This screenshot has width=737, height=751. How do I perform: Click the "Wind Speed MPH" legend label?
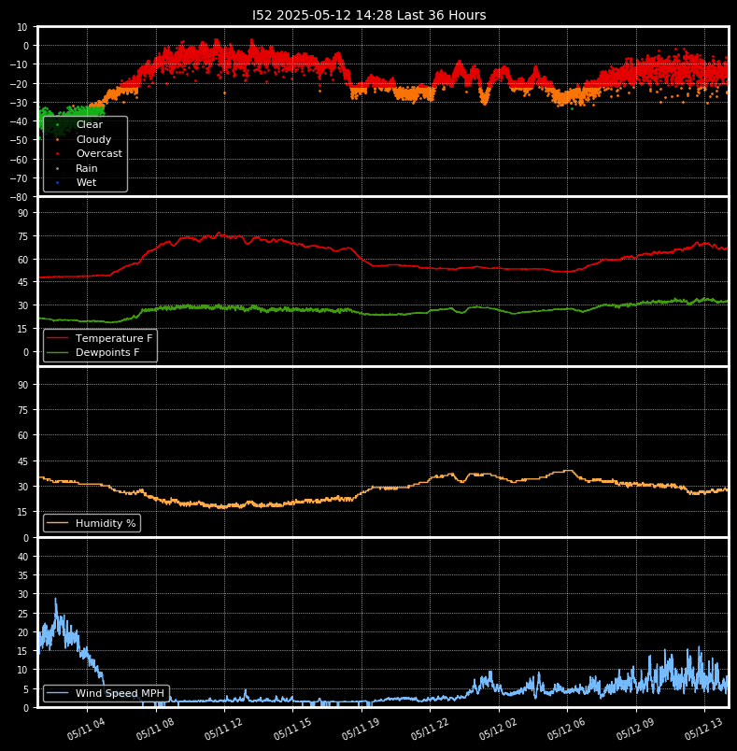tap(120, 693)
